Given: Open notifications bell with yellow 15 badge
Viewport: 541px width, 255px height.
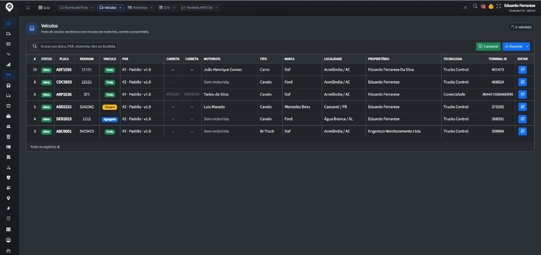Looking at the screenshot, I should (491, 6).
